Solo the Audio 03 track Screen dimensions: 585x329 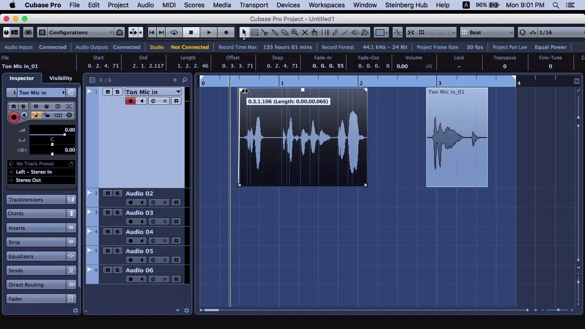pos(117,212)
